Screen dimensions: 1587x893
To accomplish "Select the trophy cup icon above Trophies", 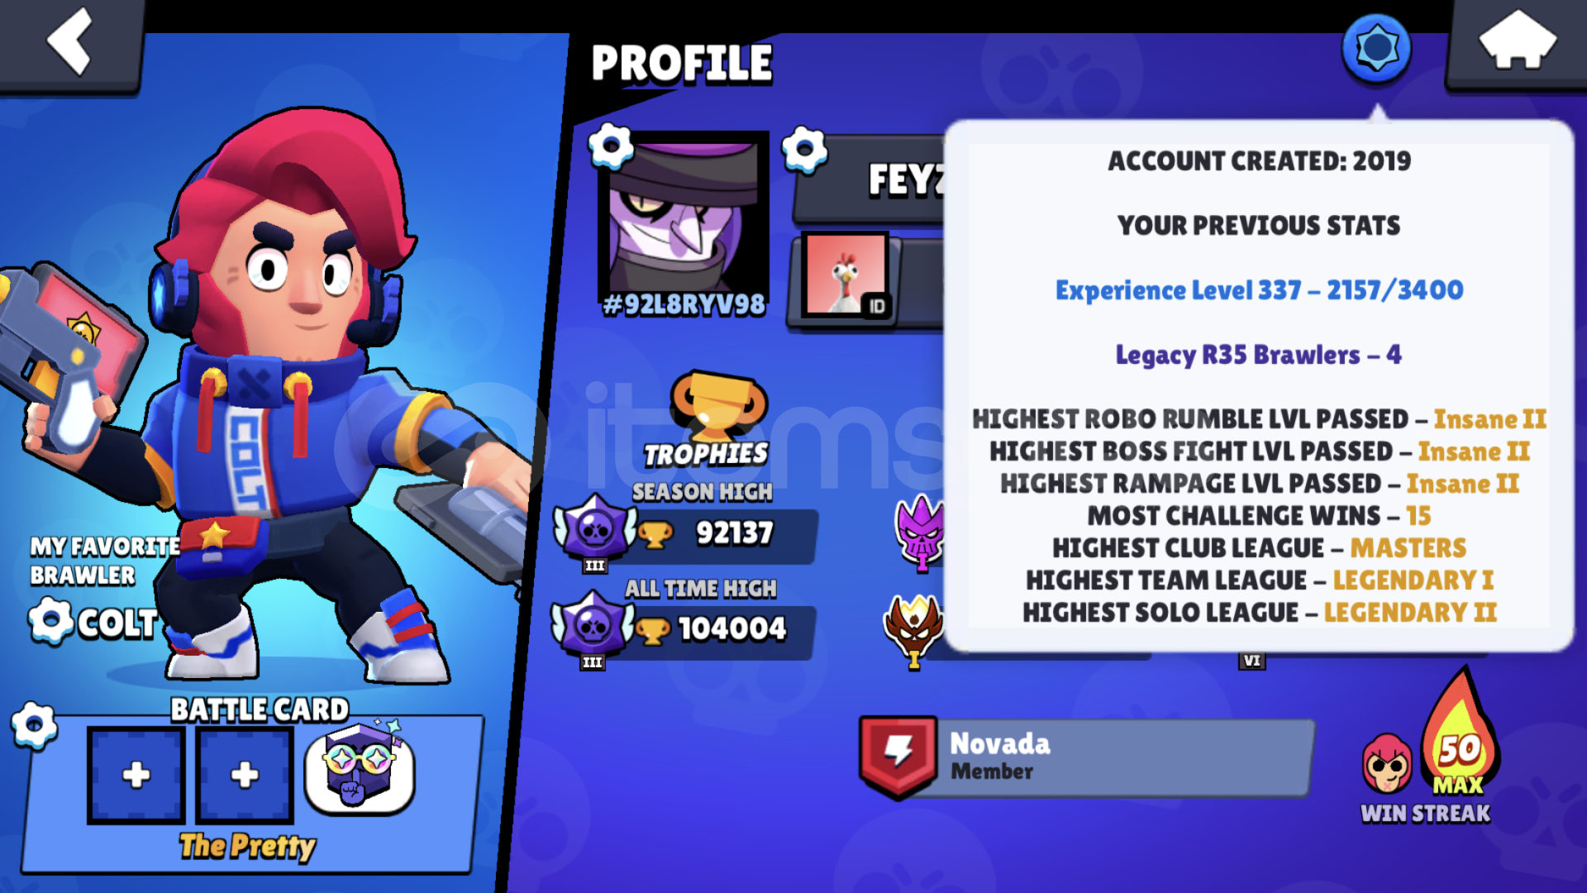I will pyautogui.click(x=718, y=405).
